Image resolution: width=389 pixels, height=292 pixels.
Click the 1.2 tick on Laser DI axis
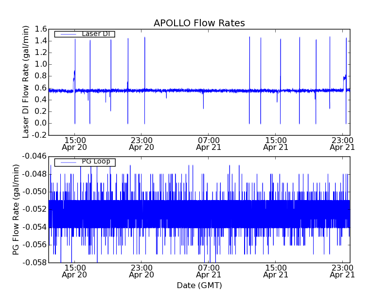pos(41,53)
